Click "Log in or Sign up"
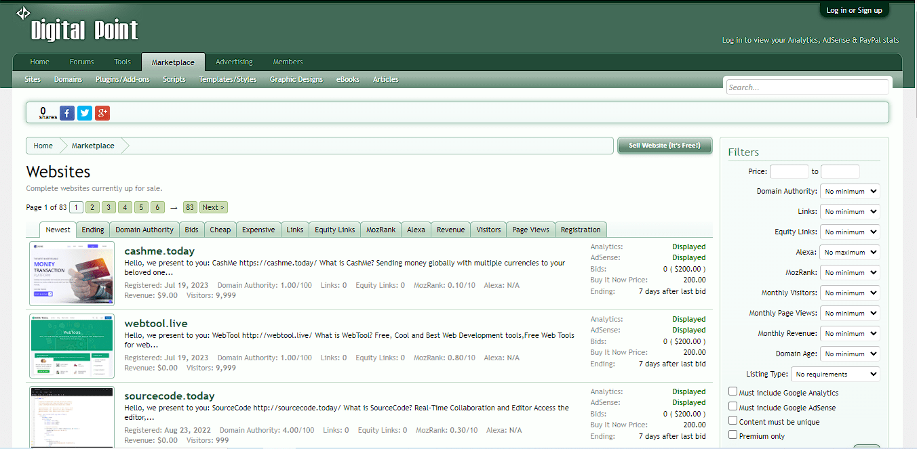The image size is (917, 449). click(x=854, y=9)
